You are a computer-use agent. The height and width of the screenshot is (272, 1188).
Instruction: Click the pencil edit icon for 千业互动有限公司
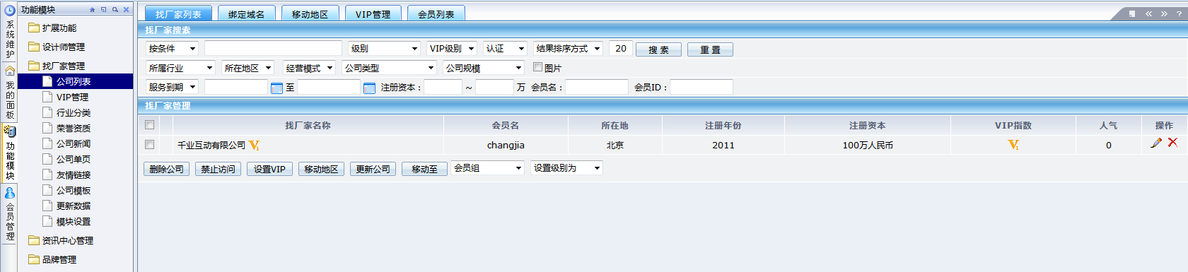[x=1156, y=143]
